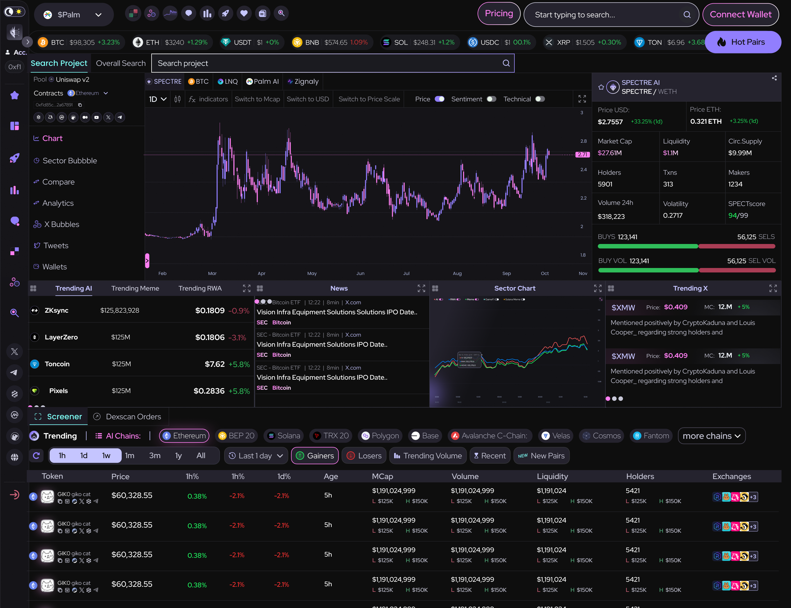Enable the Sentiment toggle
The width and height of the screenshot is (791, 608).
[x=492, y=99]
